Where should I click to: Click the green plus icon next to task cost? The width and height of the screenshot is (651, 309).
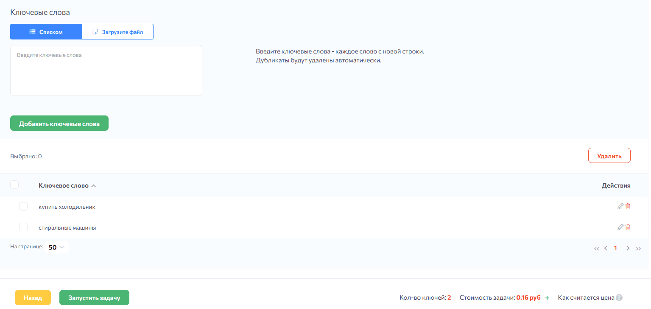(548, 298)
